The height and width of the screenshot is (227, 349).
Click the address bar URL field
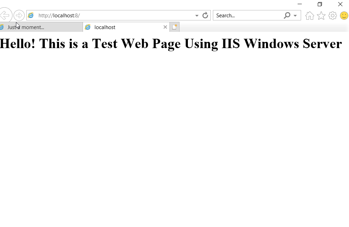point(115,15)
